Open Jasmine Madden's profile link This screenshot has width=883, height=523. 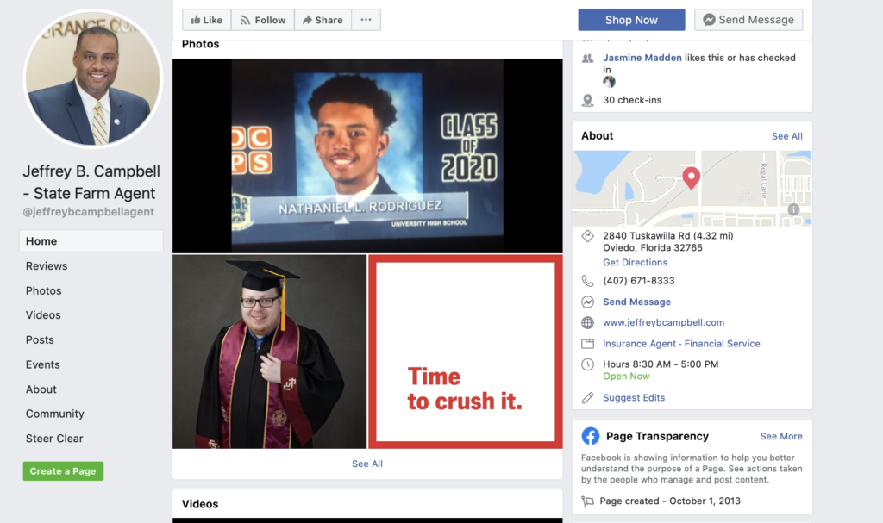(x=642, y=58)
